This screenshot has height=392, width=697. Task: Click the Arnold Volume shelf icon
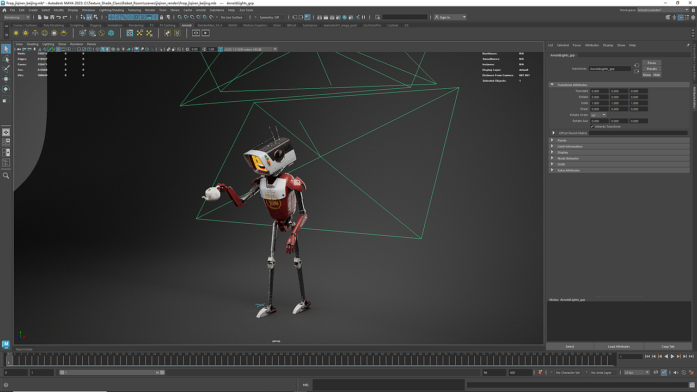(111, 33)
